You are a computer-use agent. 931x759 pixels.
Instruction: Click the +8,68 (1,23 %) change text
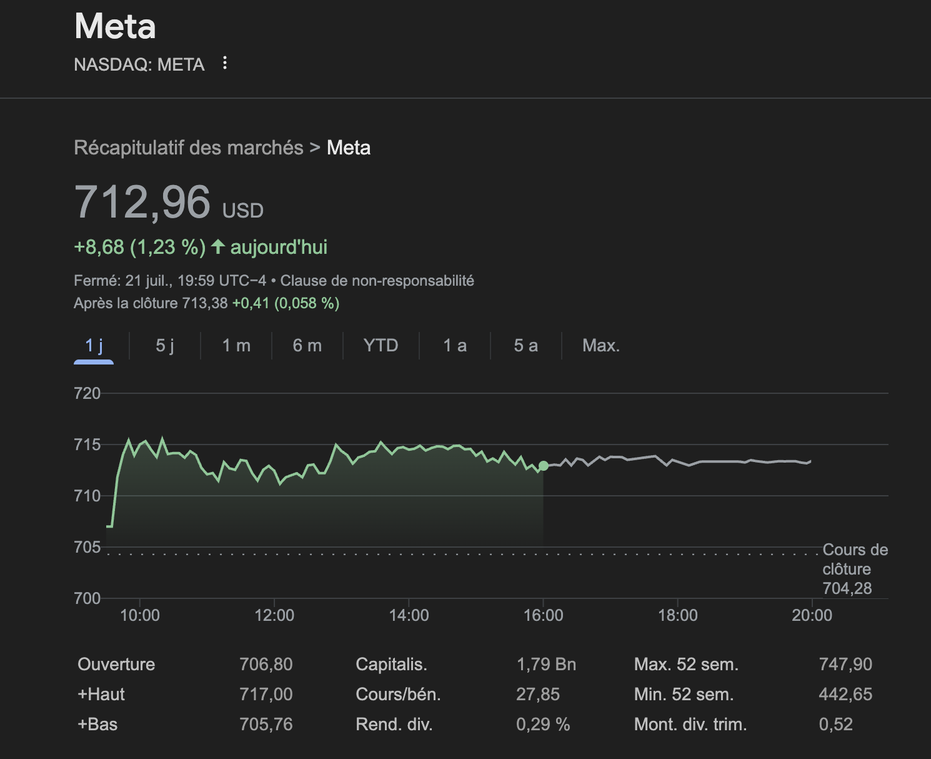[140, 247]
